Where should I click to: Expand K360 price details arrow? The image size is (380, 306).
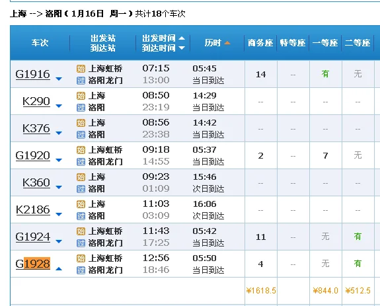pos(59,187)
